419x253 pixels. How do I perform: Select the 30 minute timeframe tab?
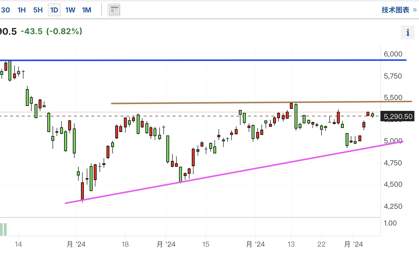(x=5, y=10)
